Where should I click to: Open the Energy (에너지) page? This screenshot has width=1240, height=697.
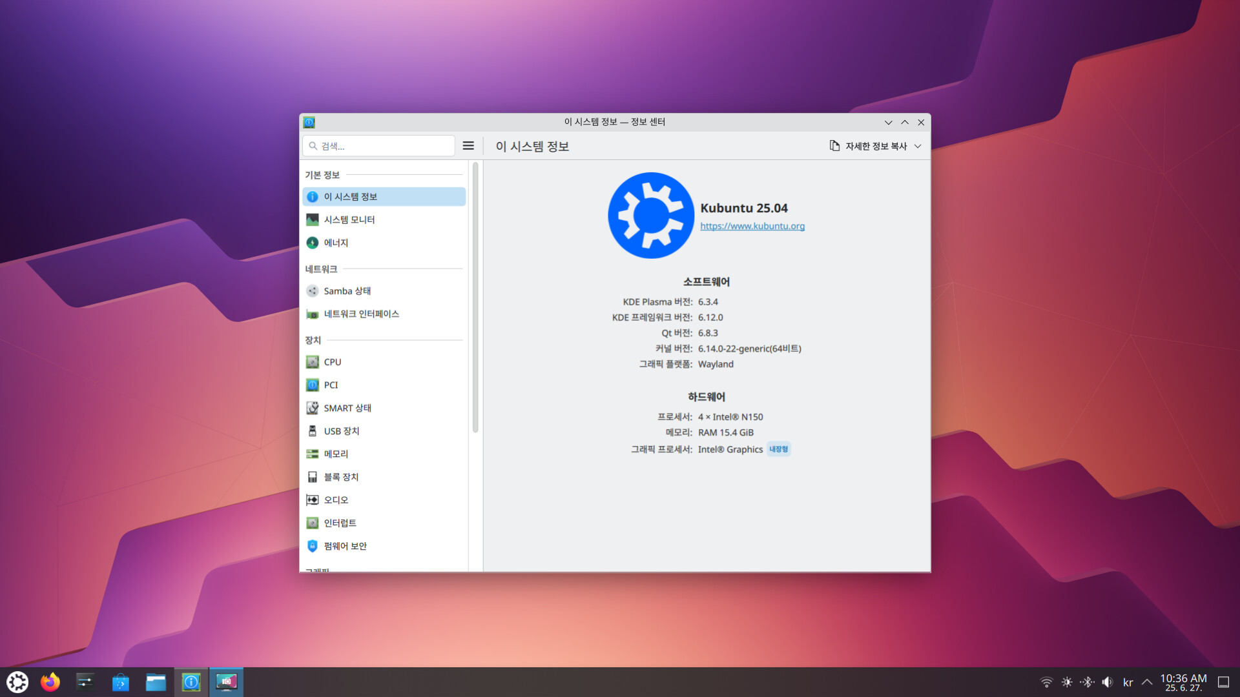pos(335,243)
